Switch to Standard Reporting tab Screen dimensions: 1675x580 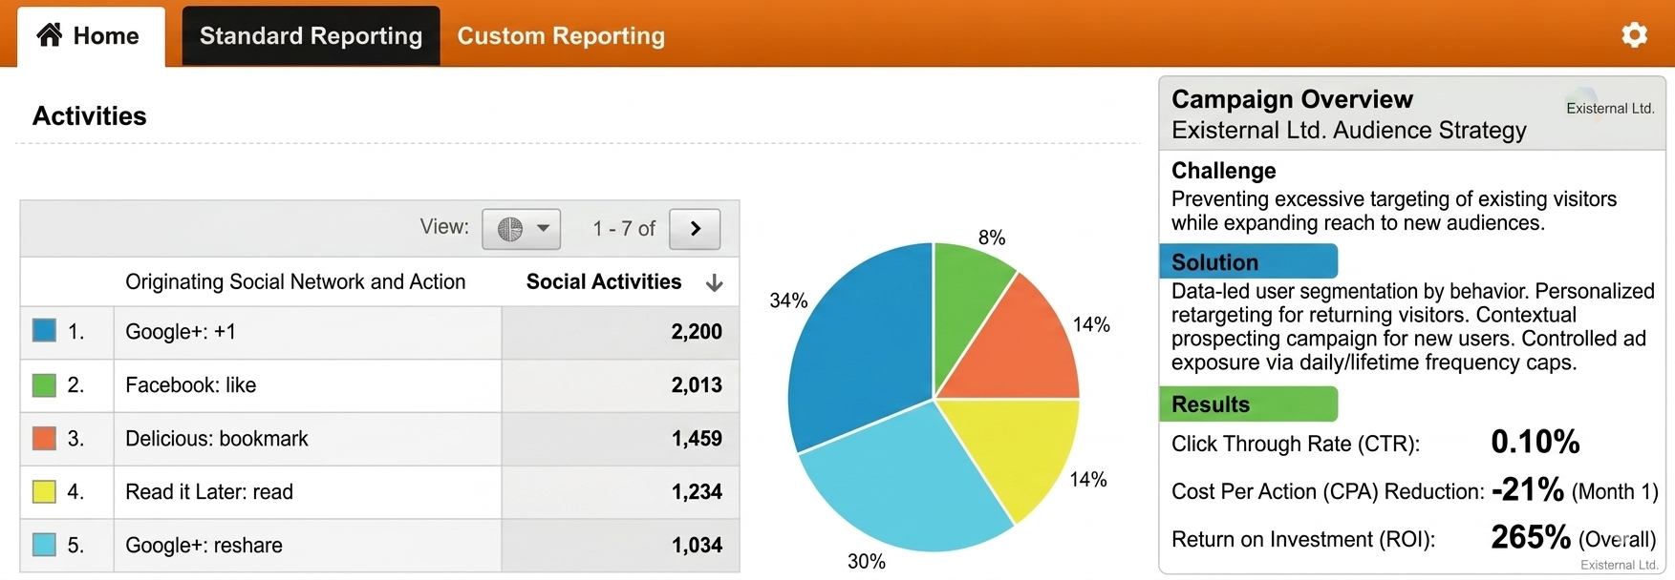coord(311,36)
